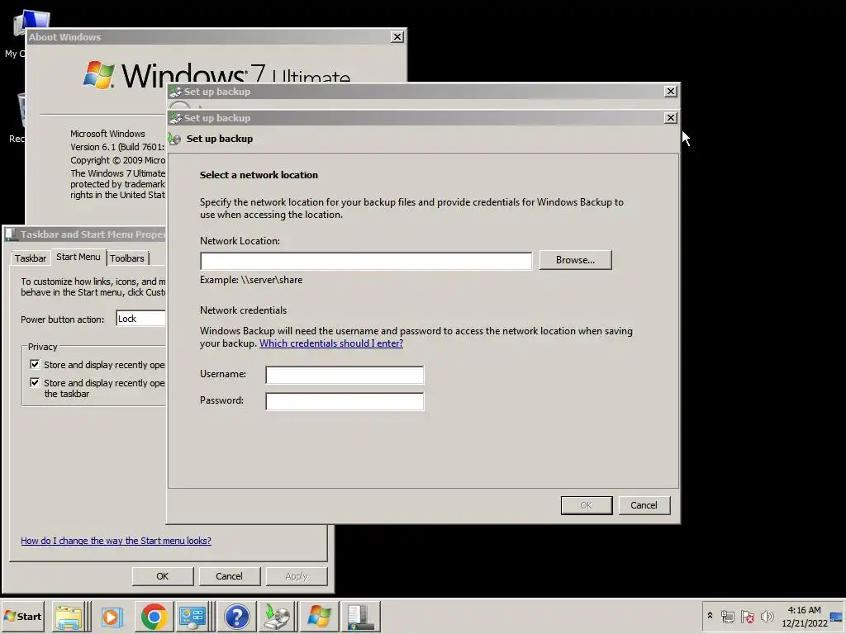
Task: Open the Start menu button
Action: click(22, 616)
